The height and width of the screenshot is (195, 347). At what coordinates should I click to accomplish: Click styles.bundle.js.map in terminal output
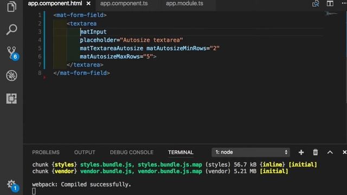click(170, 165)
